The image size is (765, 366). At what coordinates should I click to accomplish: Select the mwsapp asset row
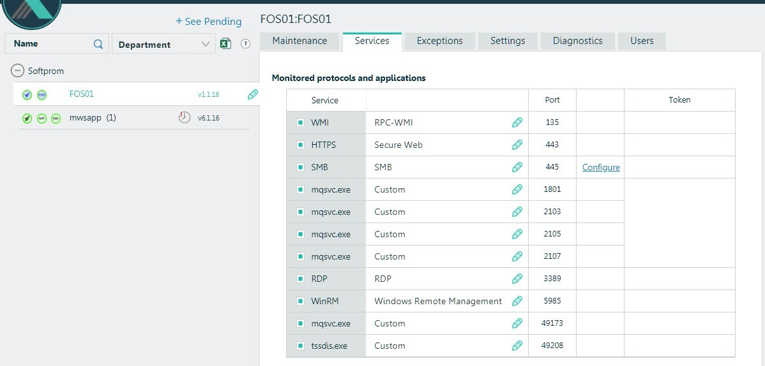click(86, 118)
